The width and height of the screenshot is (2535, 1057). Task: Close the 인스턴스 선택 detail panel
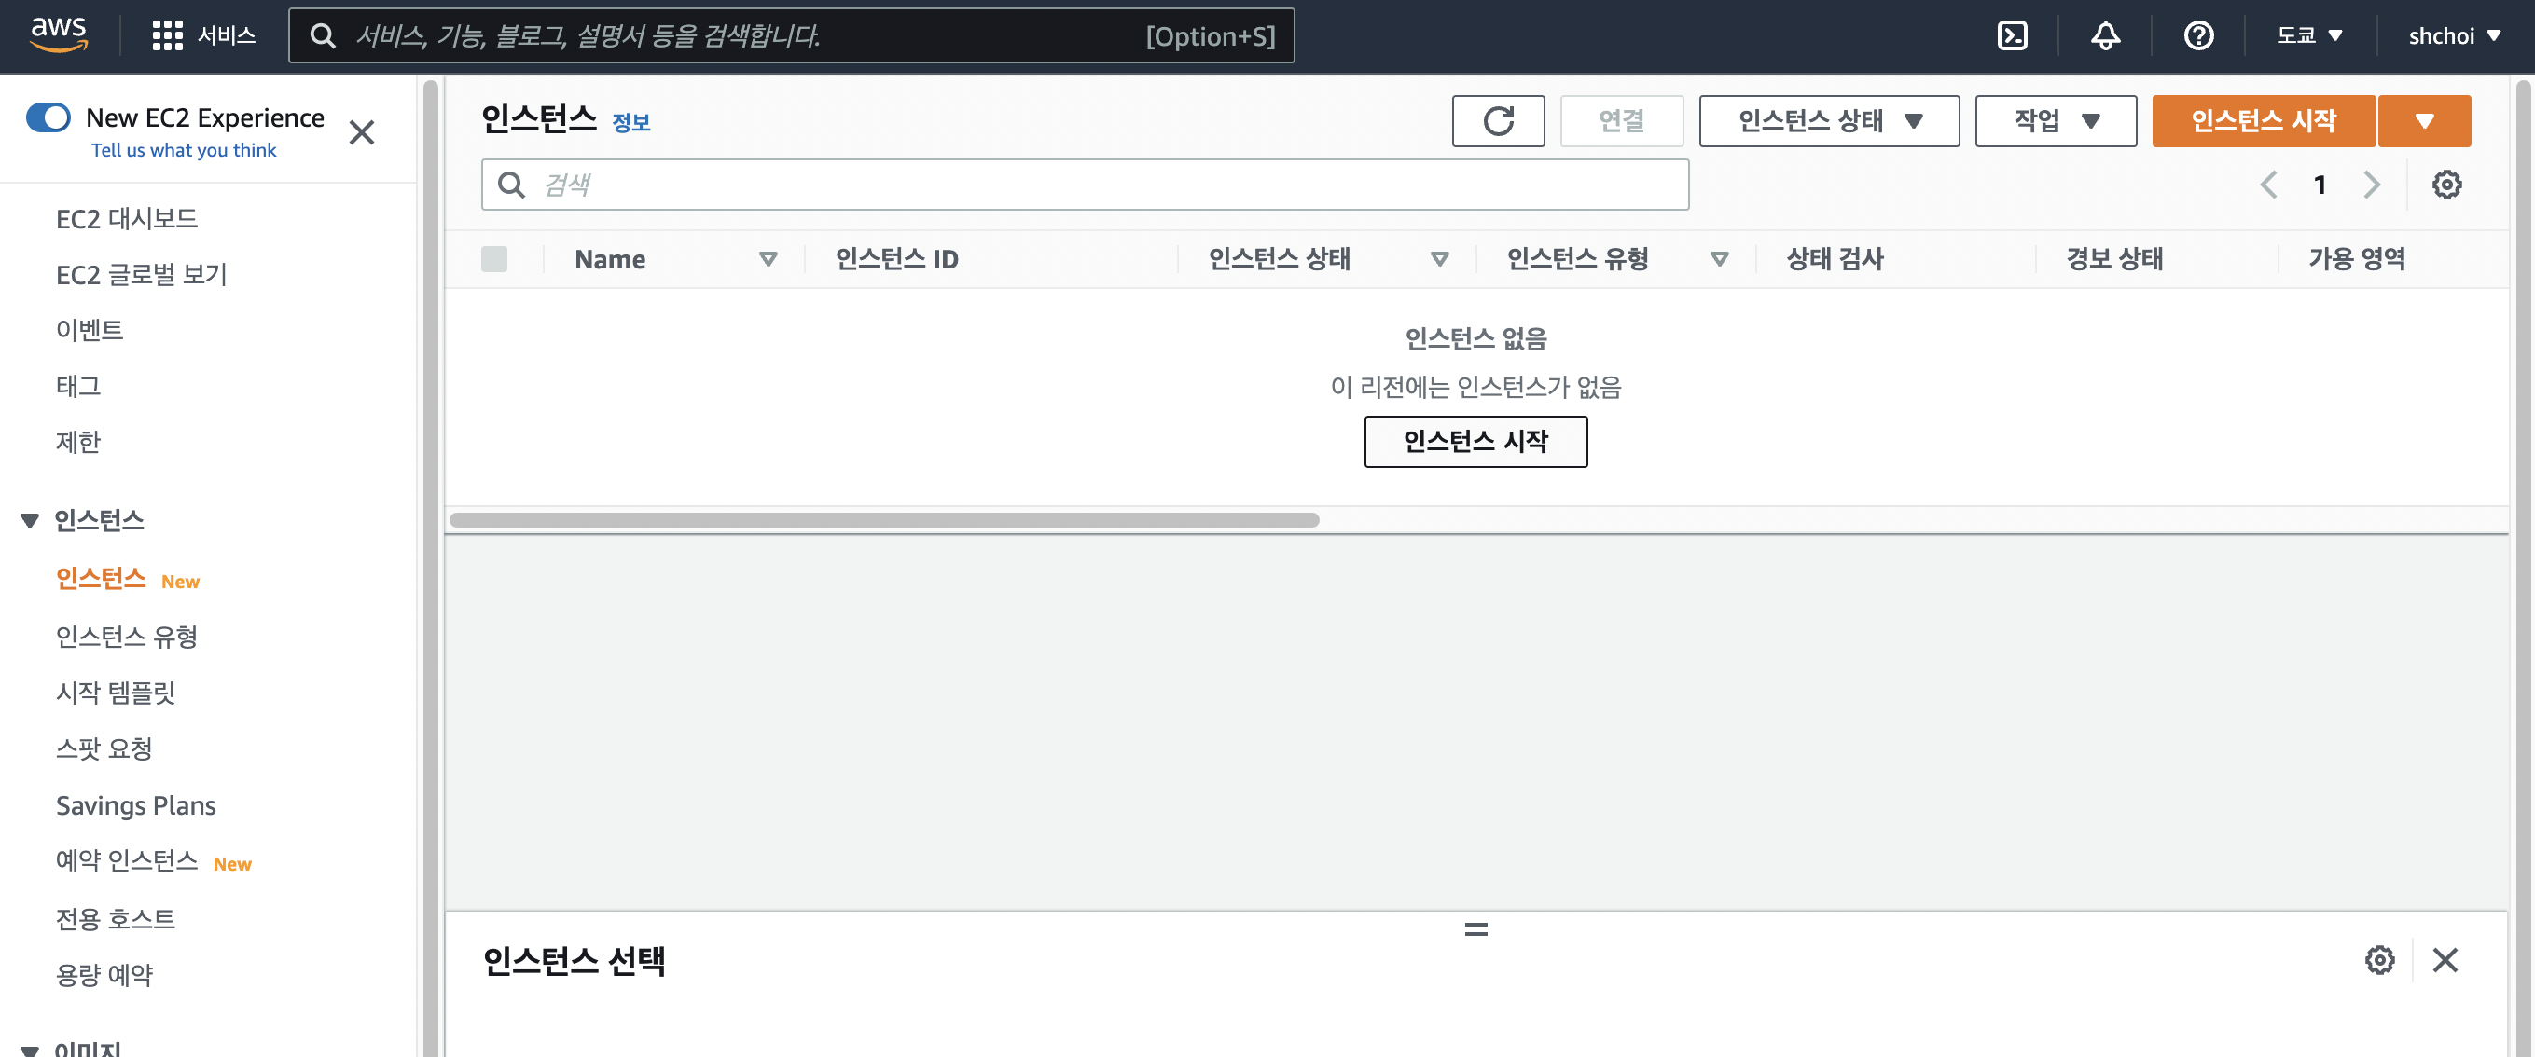(x=2445, y=960)
